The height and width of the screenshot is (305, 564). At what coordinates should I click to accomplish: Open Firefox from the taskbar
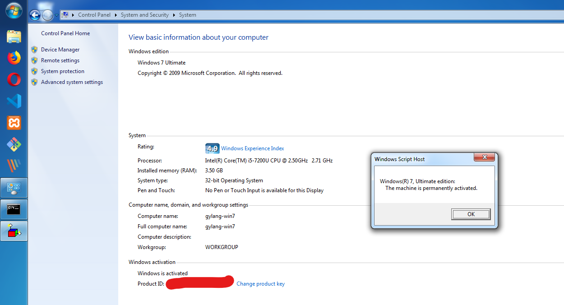point(14,58)
